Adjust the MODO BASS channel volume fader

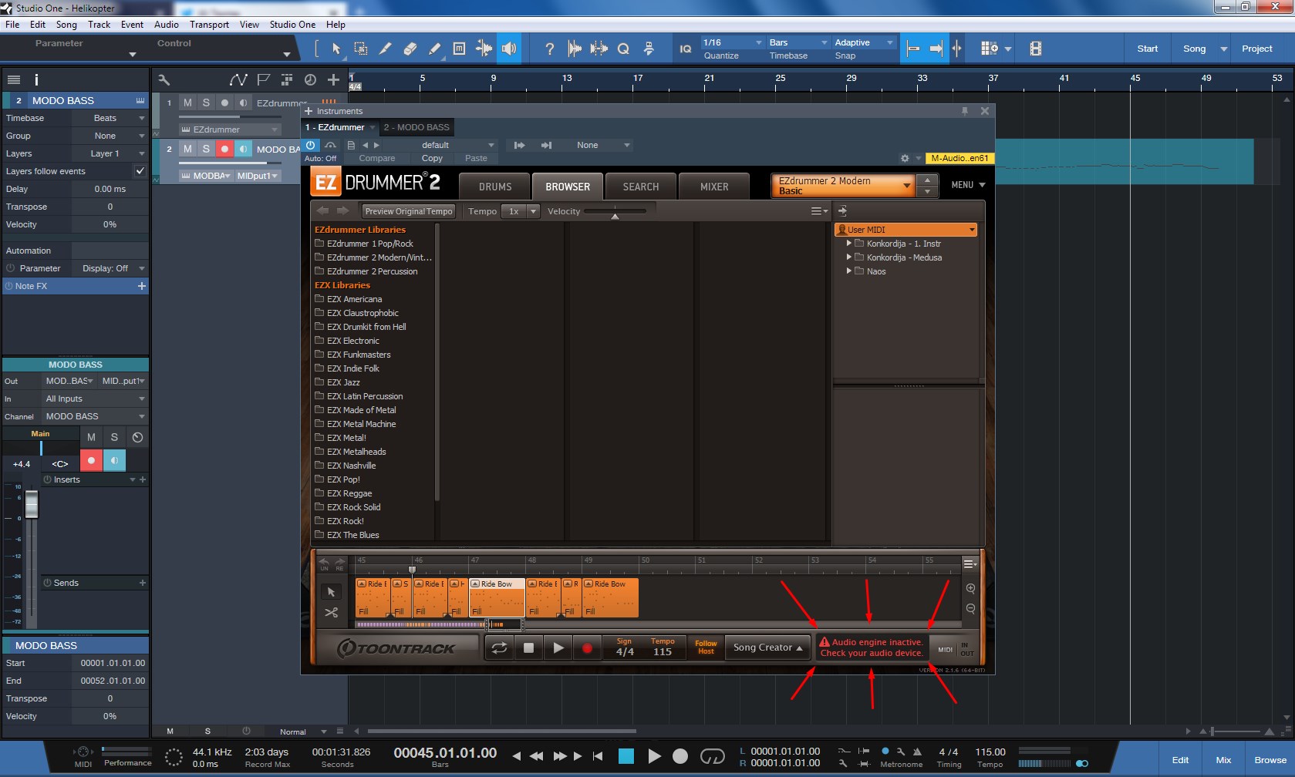coord(32,505)
